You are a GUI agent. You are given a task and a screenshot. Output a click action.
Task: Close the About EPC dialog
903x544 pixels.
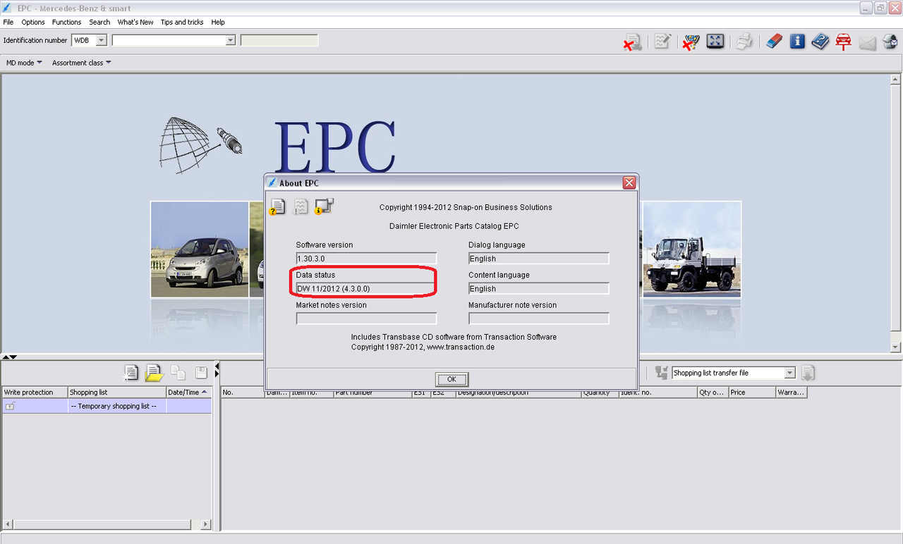[629, 183]
